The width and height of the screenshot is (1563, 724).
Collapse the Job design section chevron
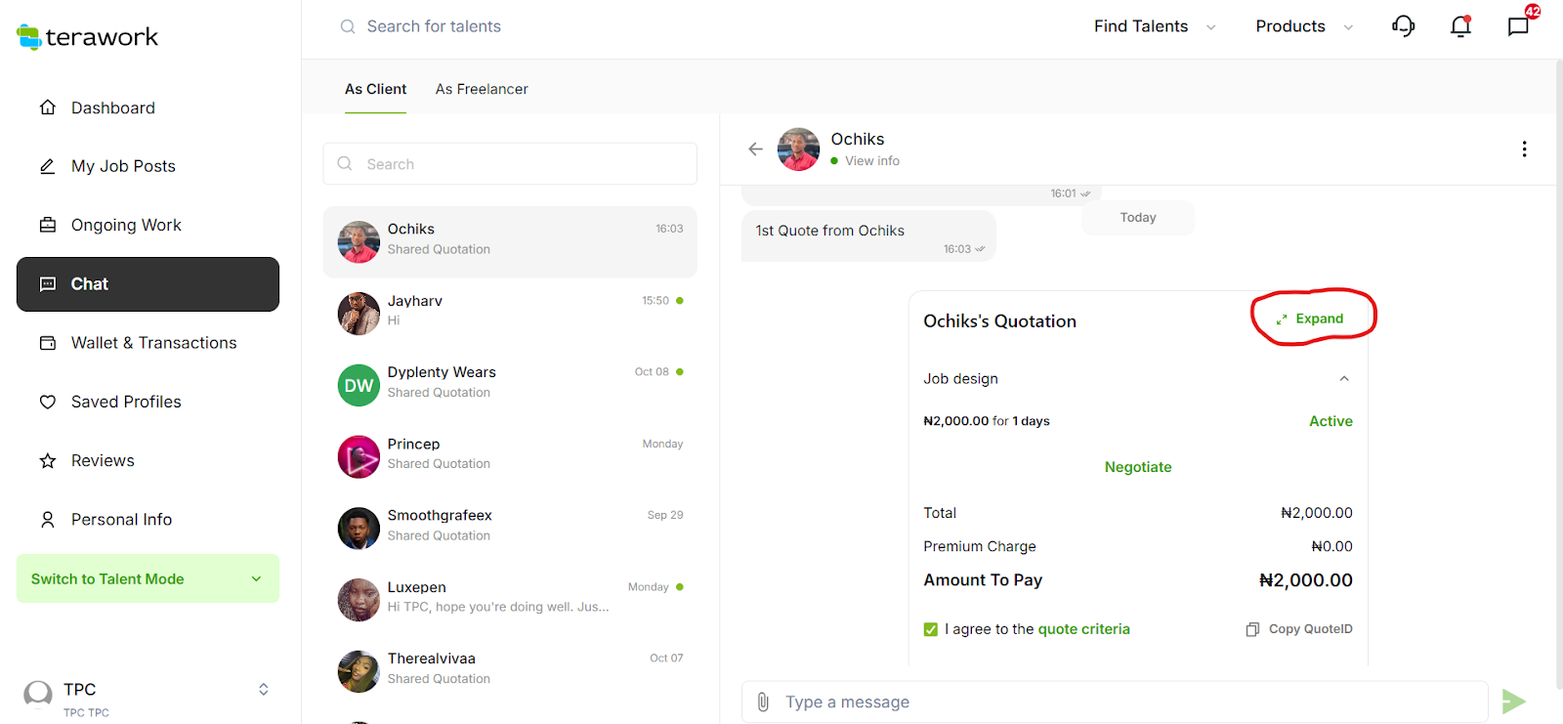[1344, 379]
